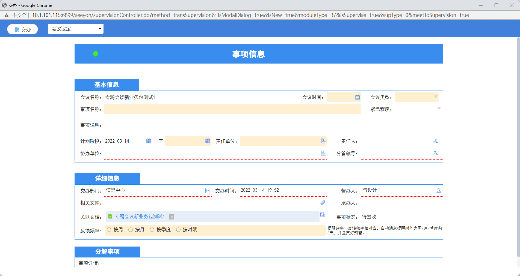The image size is (520, 276).
Task: Click the site security warning icon
Action: tap(7, 15)
